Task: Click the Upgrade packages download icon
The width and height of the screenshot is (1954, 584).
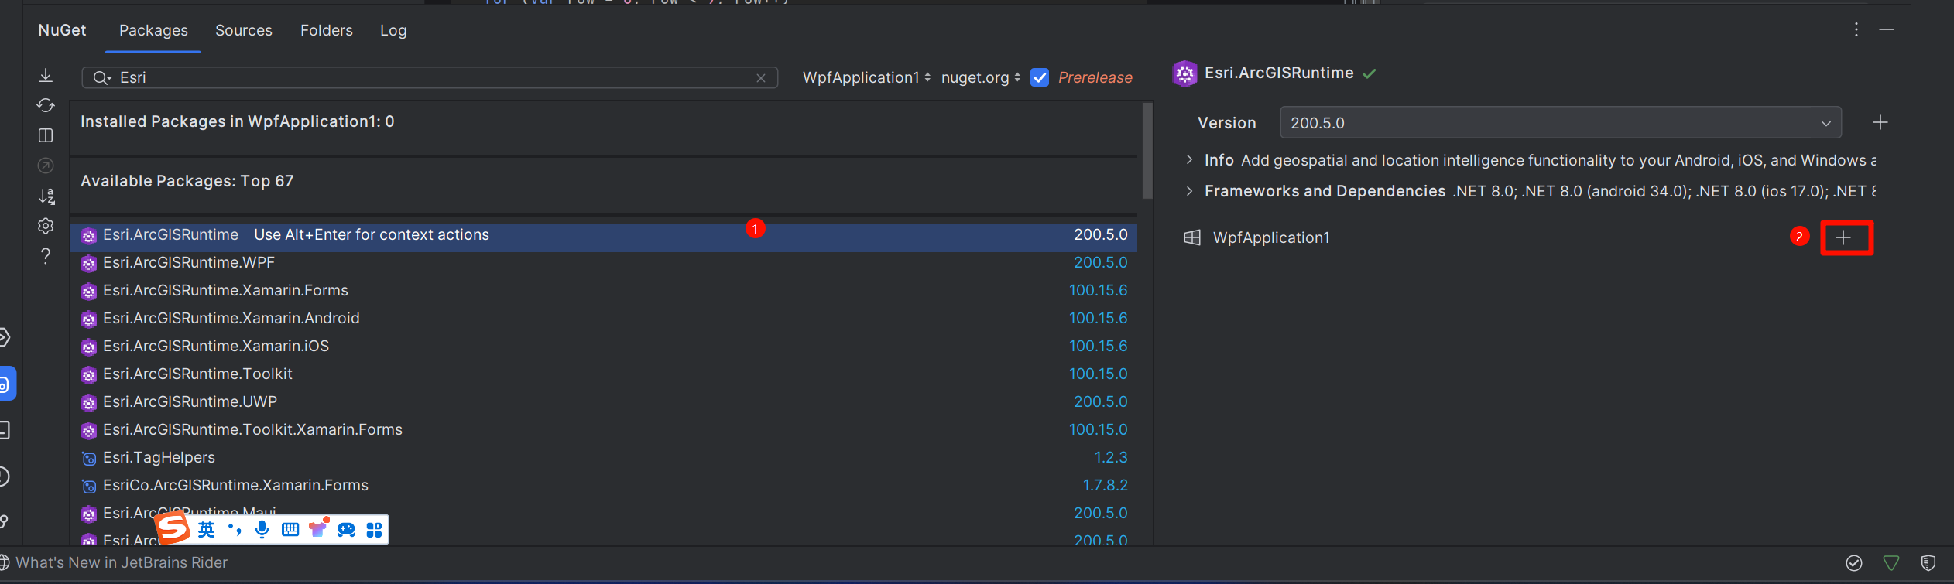Action: [46, 75]
